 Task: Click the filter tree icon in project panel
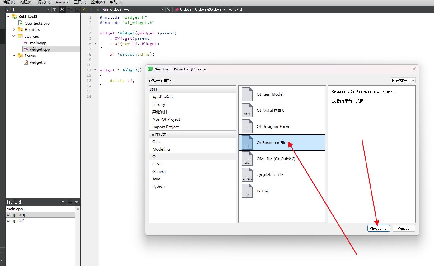click(55, 10)
